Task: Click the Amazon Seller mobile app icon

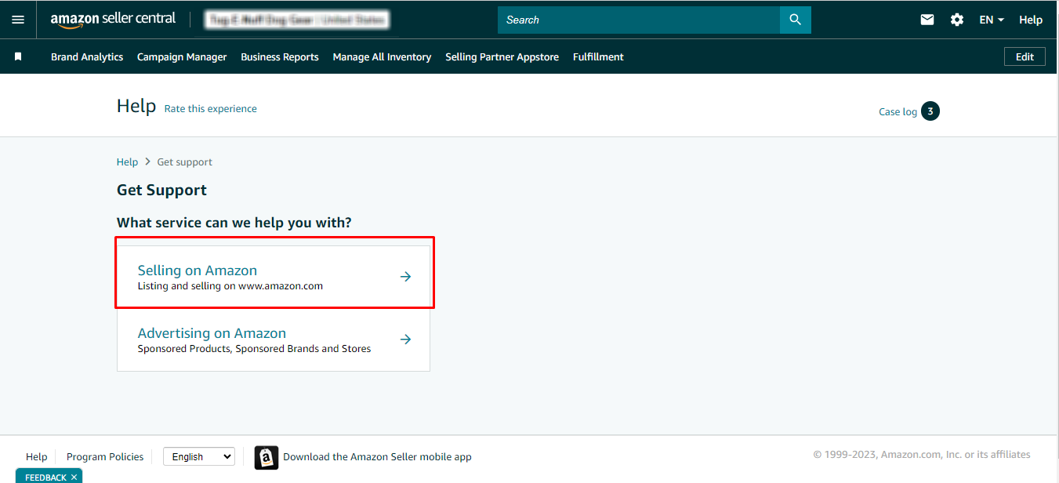Action: (267, 457)
